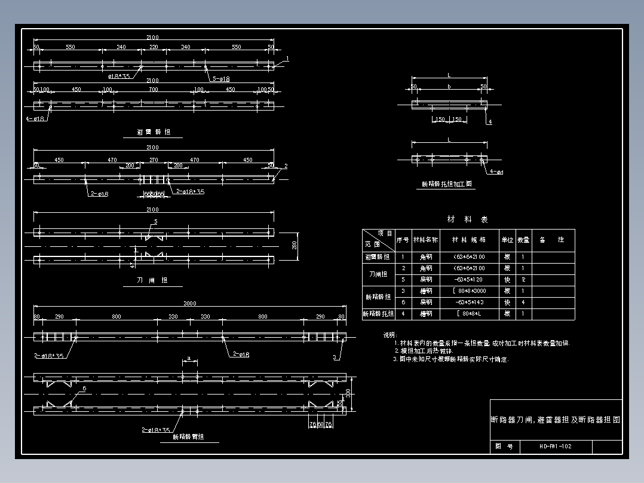This screenshot has height=483, width=644.
Task: Click the "数量" column header
Action: pyautogui.click(x=523, y=240)
